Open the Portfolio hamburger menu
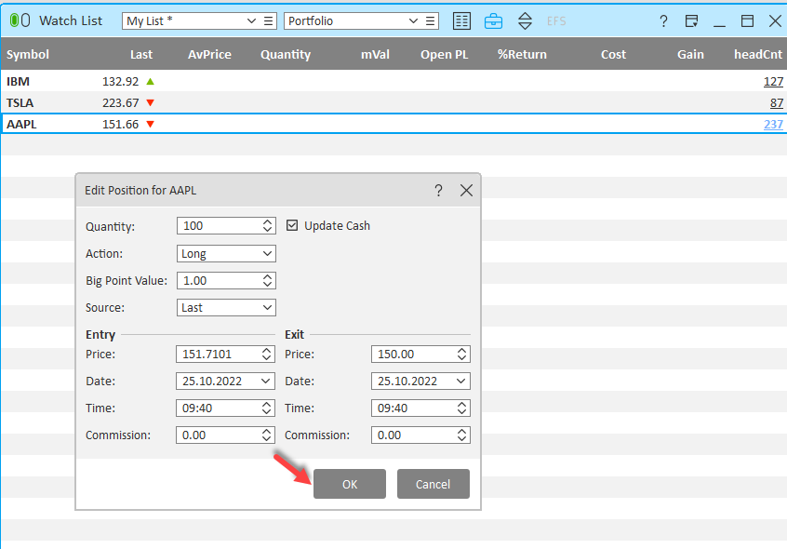 click(430, 21)
